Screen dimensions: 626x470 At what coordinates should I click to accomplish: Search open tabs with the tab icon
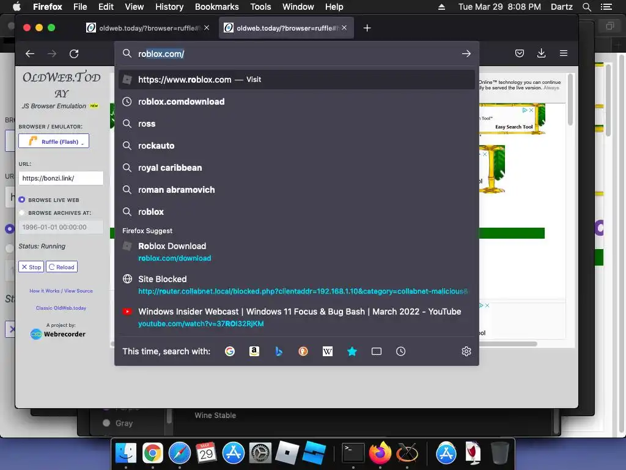click(x=377, y=351)
